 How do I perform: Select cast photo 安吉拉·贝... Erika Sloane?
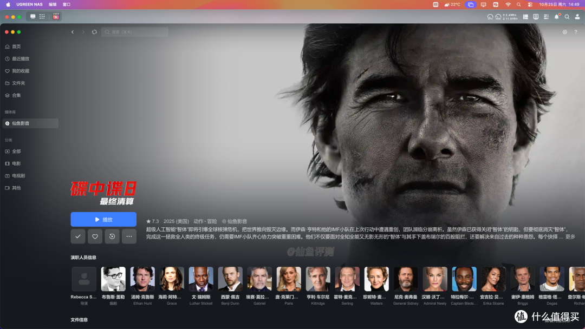click(x=493, y=279)
